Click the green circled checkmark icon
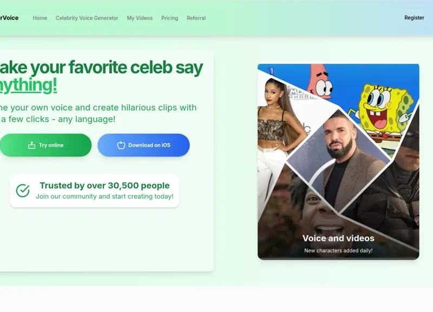The height and width of the screenshot is (312, 433). 23,191
